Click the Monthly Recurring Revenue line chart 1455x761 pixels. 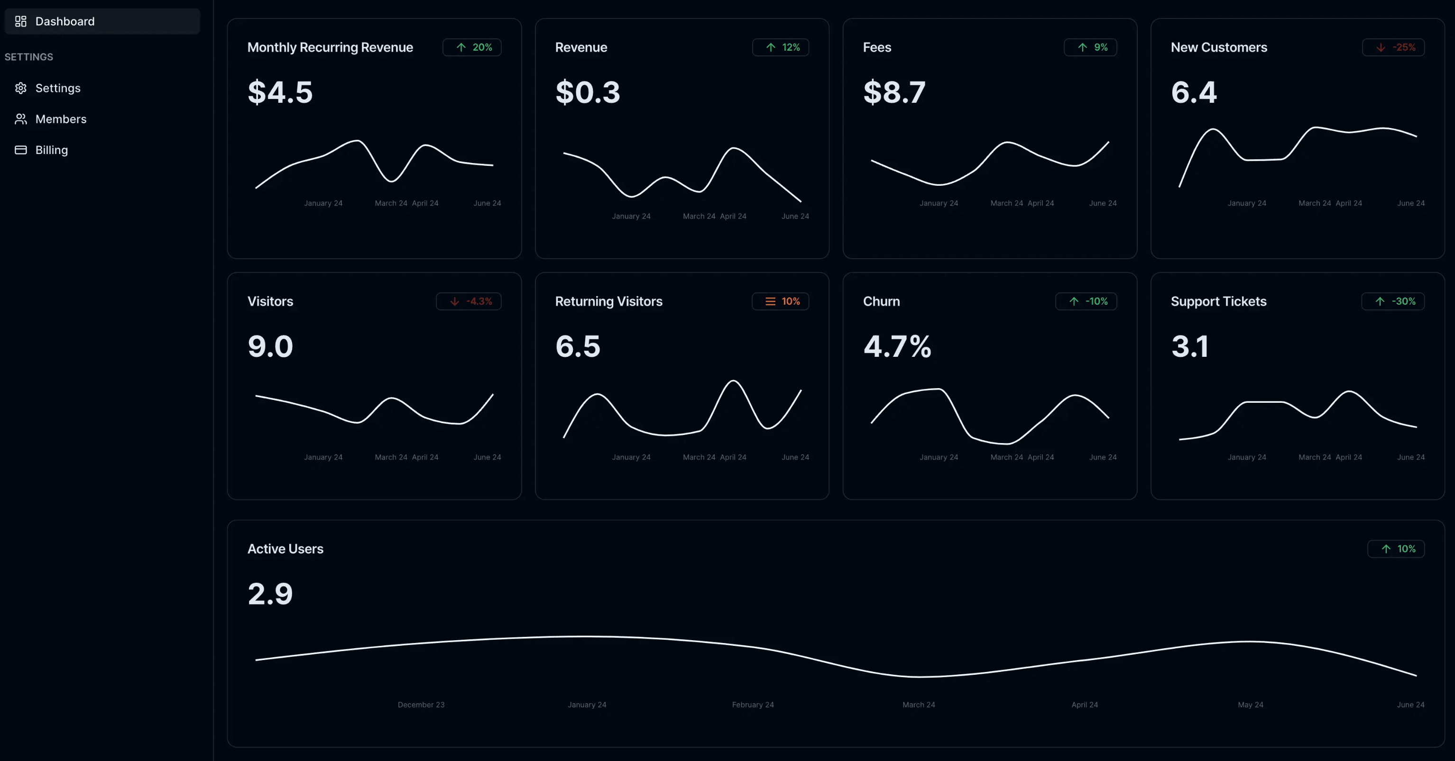click(x=375, y=164)
